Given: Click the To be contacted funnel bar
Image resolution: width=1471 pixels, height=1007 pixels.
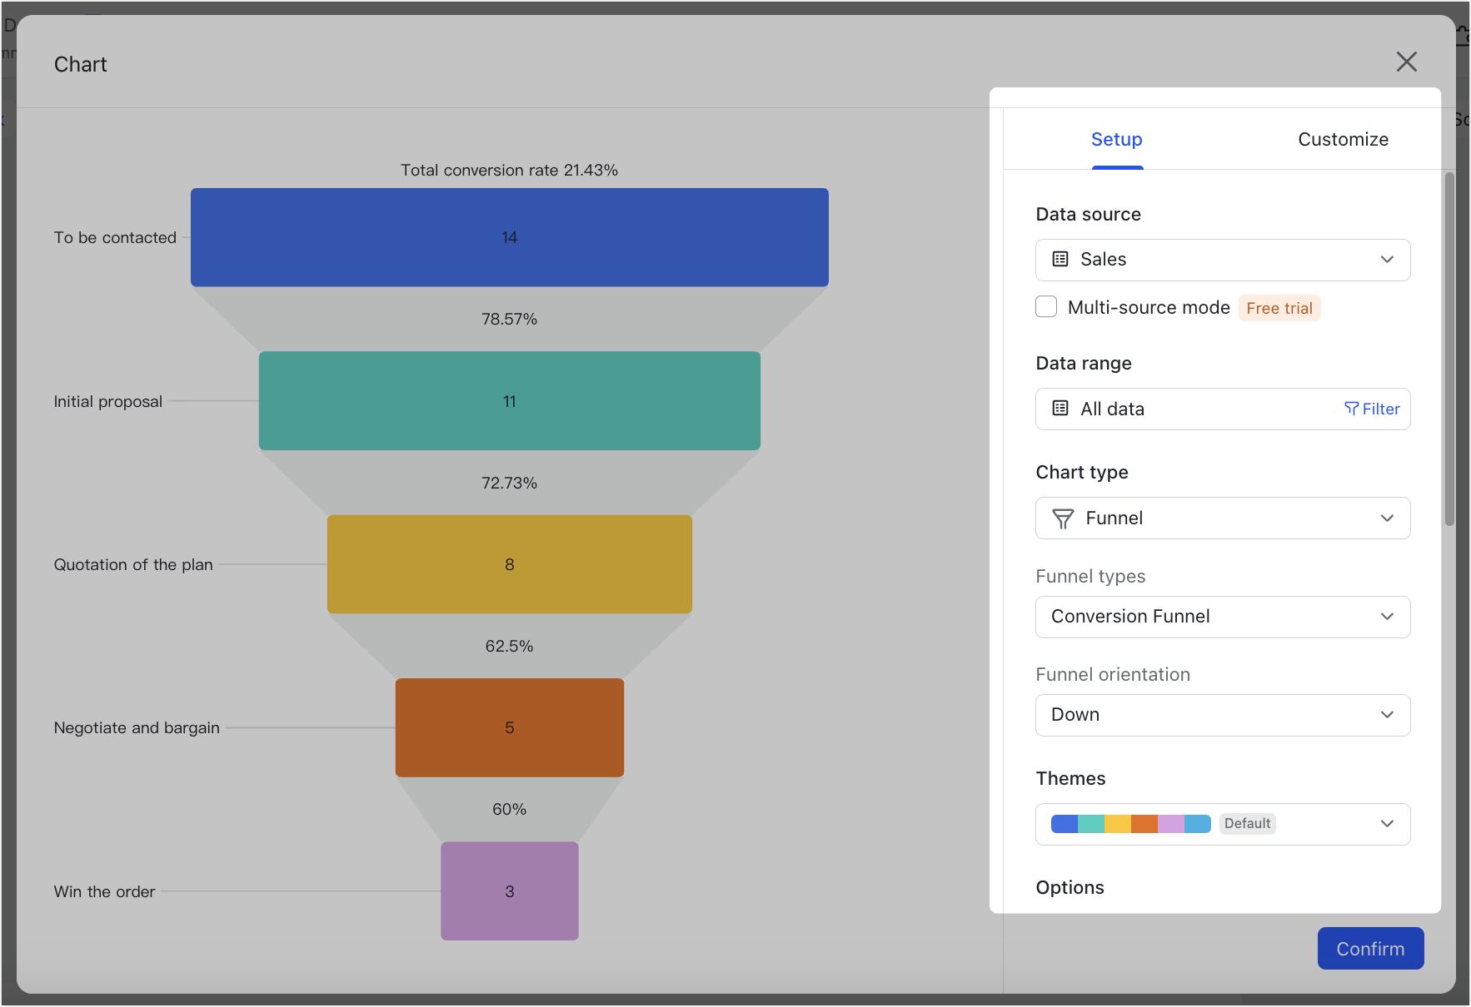Looking at the screenshot, I should [x=509, y=237].
